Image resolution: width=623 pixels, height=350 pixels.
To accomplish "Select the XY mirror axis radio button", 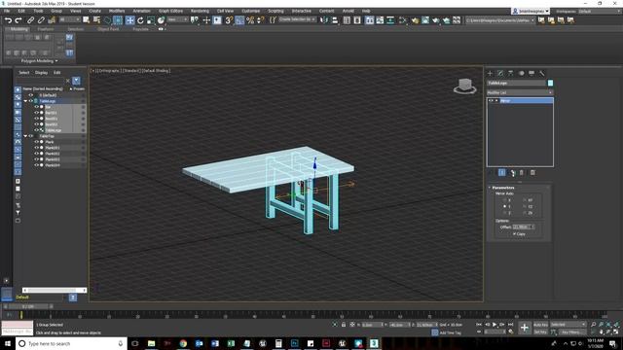I will [525, 200].
